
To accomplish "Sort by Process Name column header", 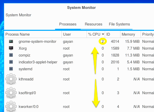I will 33,34.
